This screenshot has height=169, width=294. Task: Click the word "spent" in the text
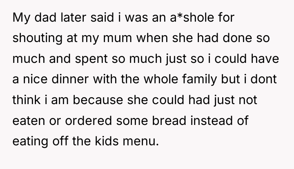click(91, 59)
